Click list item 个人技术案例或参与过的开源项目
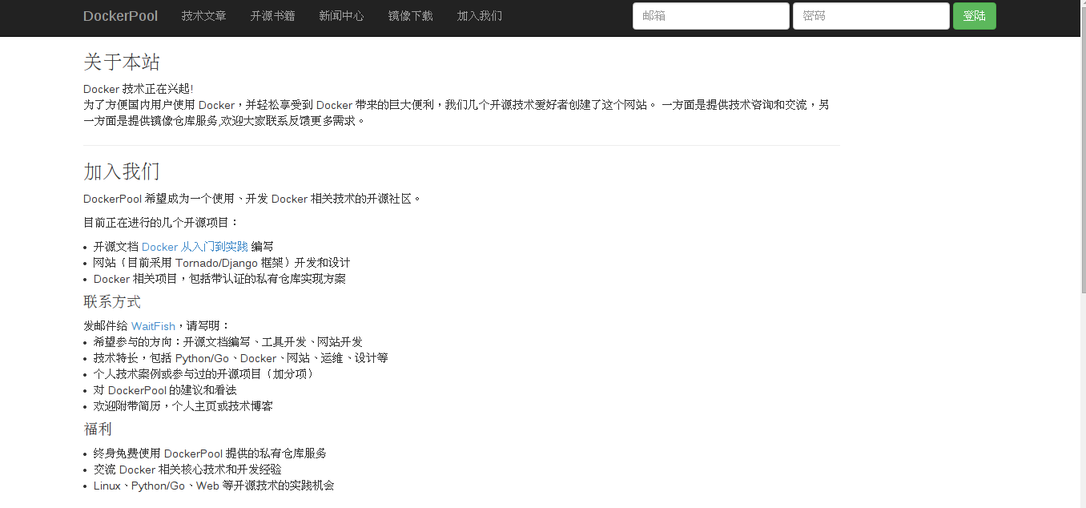 coord(205,374)
